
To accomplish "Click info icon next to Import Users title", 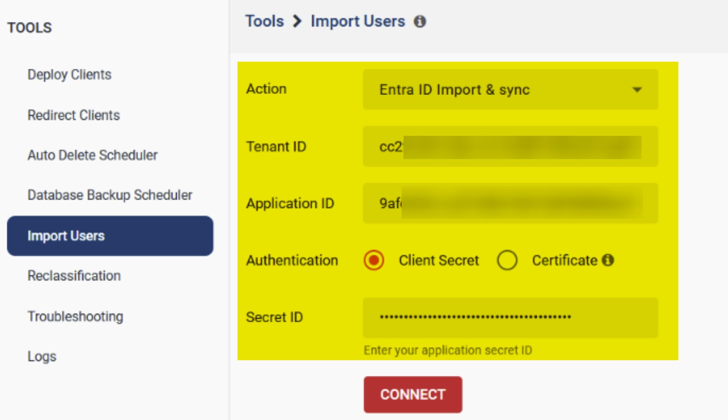I will pos(420,21).
